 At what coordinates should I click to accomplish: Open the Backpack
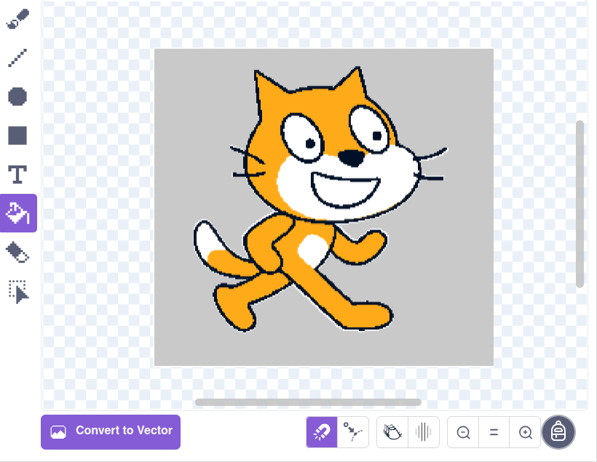point(558,432)
